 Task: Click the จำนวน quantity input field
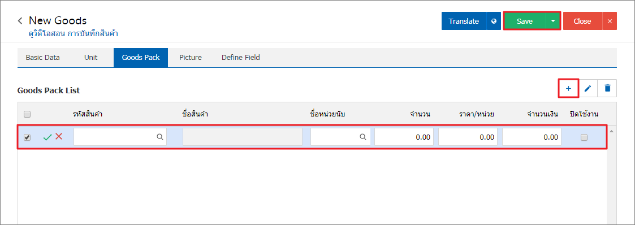pyautogui.click(x=404, y=137)
